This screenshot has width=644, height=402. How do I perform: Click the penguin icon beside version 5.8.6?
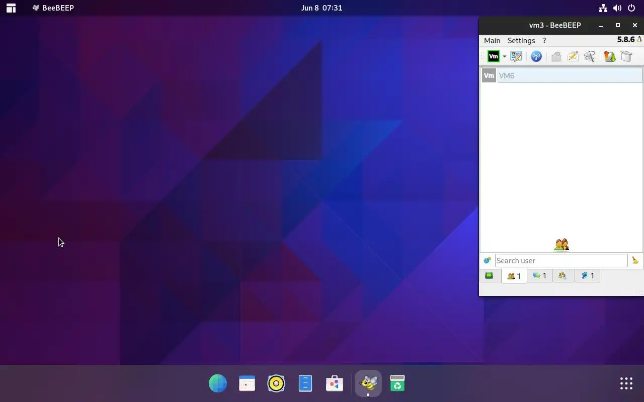(639, 40)
